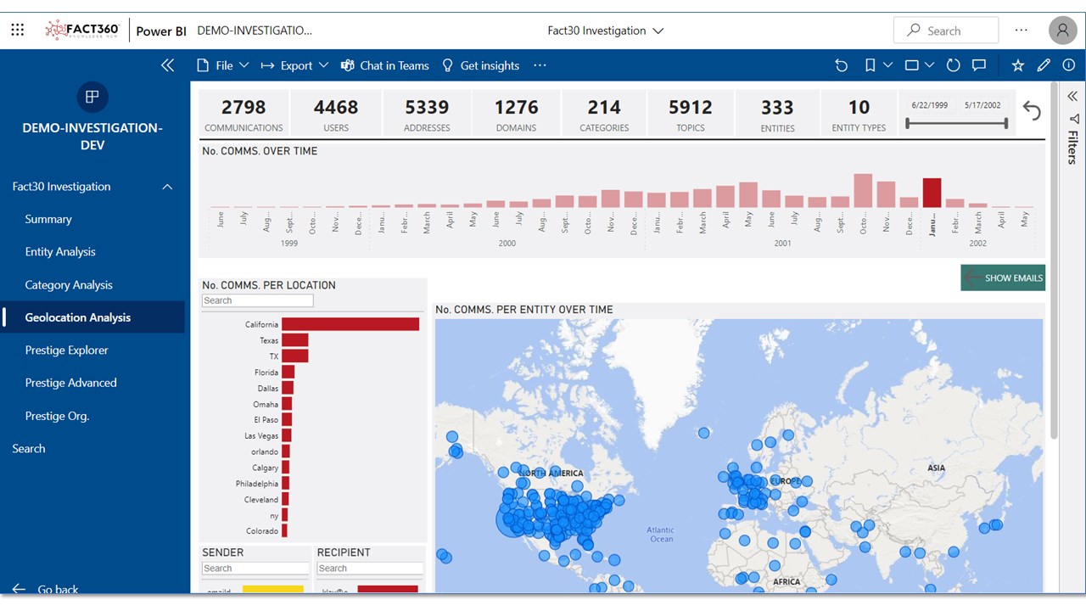
Task: Add report to favorites star
Action: [x=1018, y=65]
